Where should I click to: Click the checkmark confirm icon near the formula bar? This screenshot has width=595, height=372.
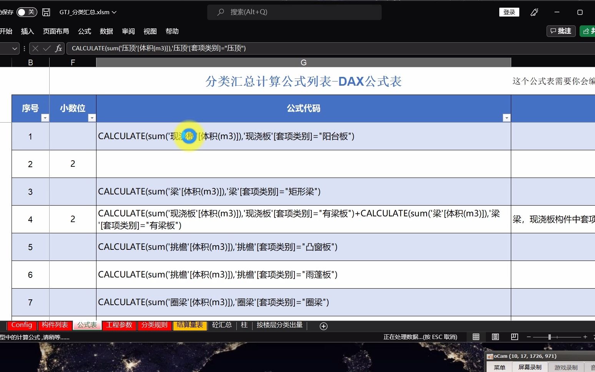click(x=46, y=48)
